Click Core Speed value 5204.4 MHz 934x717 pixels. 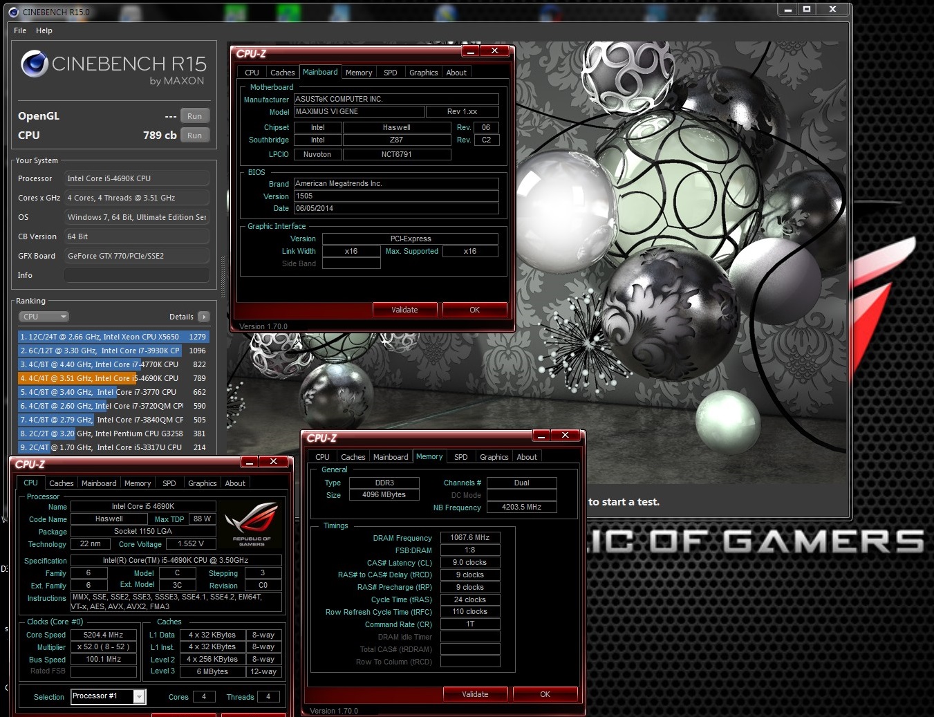(x=103, y=635)
